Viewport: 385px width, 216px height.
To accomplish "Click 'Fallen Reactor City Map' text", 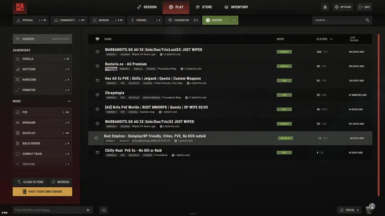I will (x=168, y=83).
